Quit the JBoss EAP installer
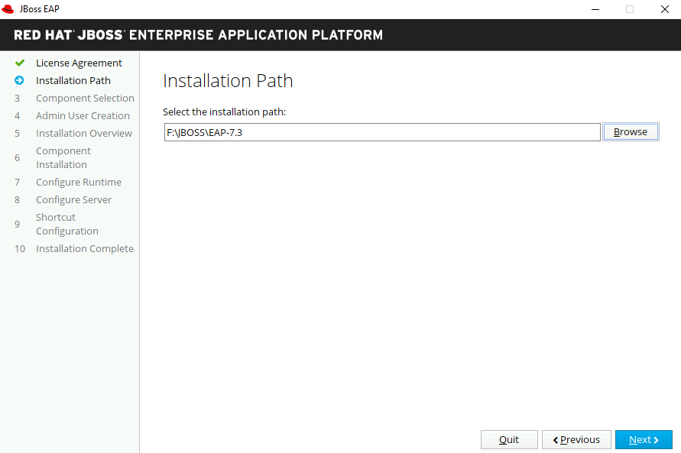This screenshot has width=681, height=453. point(509,439)
